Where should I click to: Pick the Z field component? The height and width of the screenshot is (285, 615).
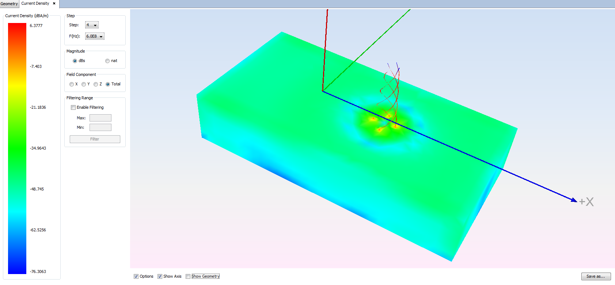96,84
